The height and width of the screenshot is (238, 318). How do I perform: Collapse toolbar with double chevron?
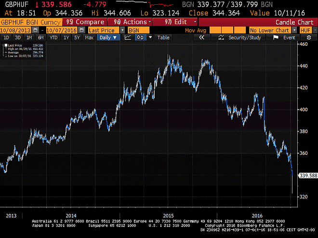point(201,38)
